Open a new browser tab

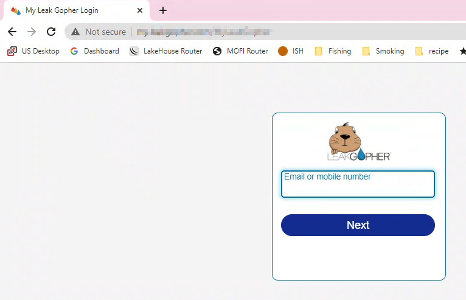tap(162, 10)
